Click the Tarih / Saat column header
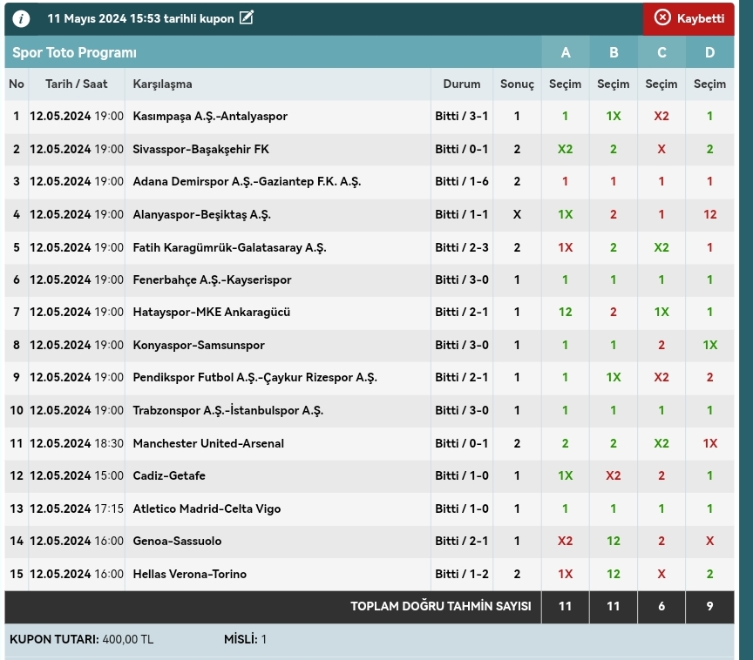The width and height of the screenshot is (753, 660). click(x=77, y=84)
